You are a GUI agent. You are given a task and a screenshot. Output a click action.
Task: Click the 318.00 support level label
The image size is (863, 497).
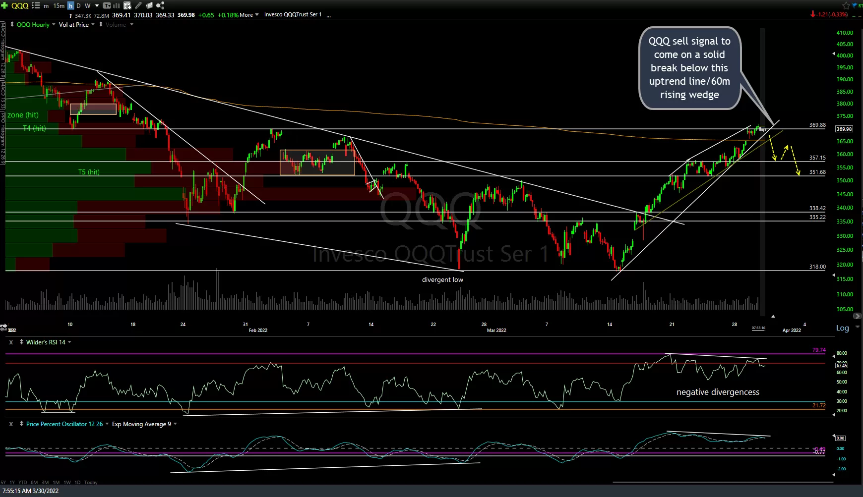pos(817,267)
